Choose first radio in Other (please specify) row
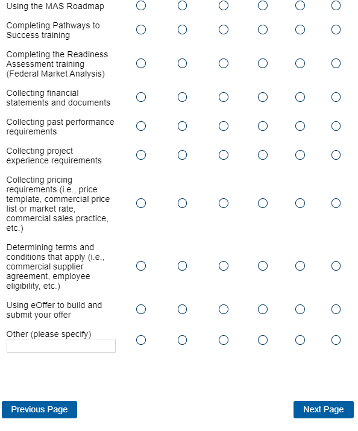The height and width of the screenshot is (431, 358). coord(141,340)
